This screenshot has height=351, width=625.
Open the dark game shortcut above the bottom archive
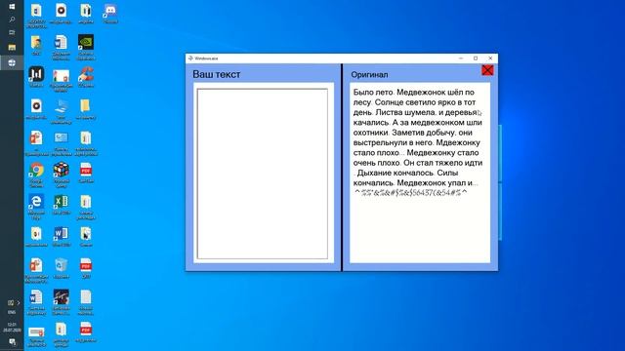(x=61, y=302)
